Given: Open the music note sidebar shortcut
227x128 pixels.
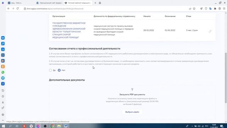Looking at the screenshot, I should (x=3, y=43).
